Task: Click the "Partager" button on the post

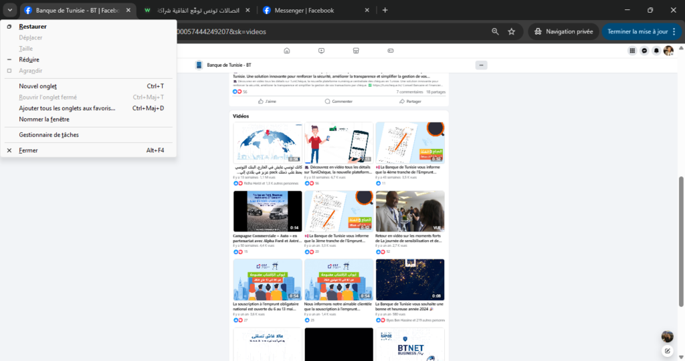Action: tap(410, 102)
